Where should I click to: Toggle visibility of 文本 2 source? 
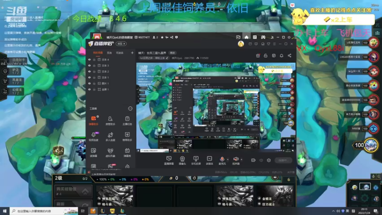(89, 71)
